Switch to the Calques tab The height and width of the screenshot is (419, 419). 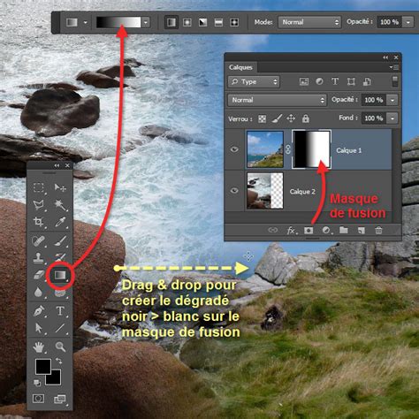[240, 67]
